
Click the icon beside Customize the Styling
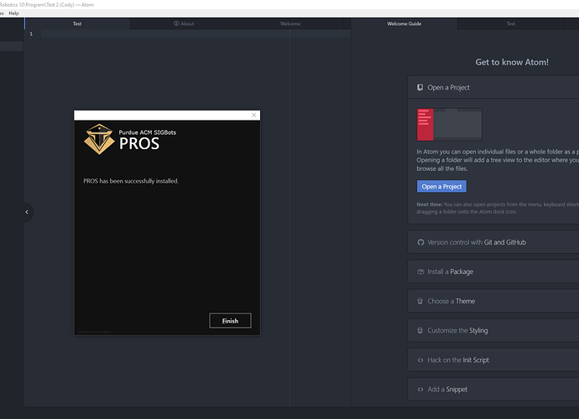[420, 330]
